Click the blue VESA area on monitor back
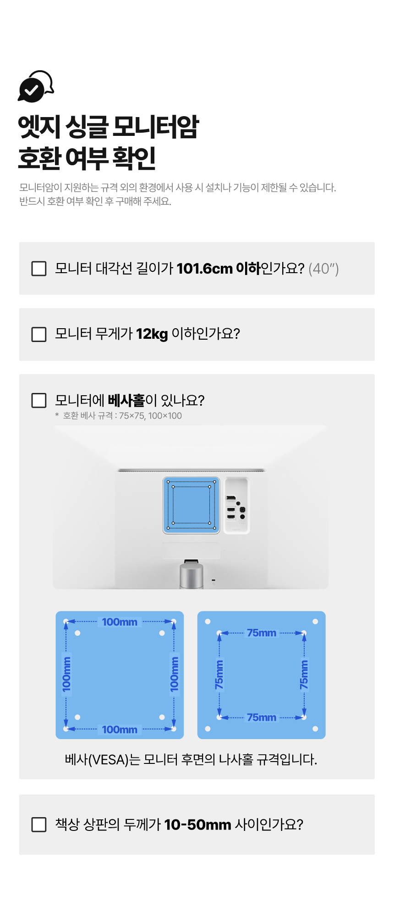 (x=191, y=505)
